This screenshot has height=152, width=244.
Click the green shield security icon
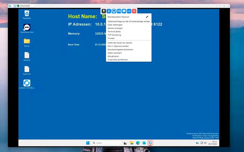tap(18, 6)
